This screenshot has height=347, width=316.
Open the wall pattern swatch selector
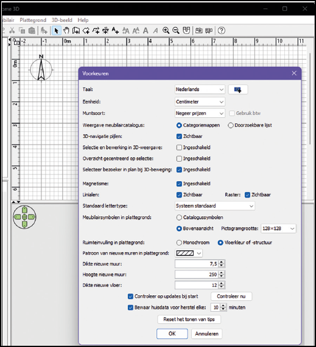click(189, 253)
